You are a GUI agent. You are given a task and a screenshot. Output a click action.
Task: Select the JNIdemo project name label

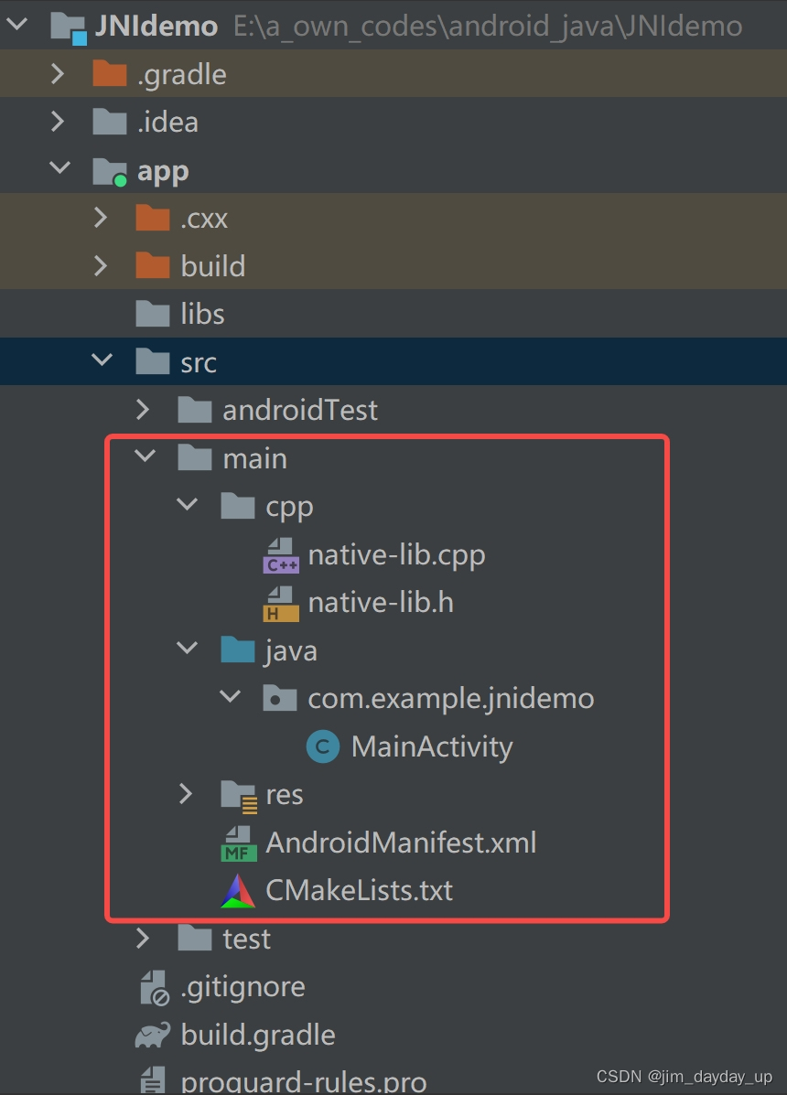156,27
